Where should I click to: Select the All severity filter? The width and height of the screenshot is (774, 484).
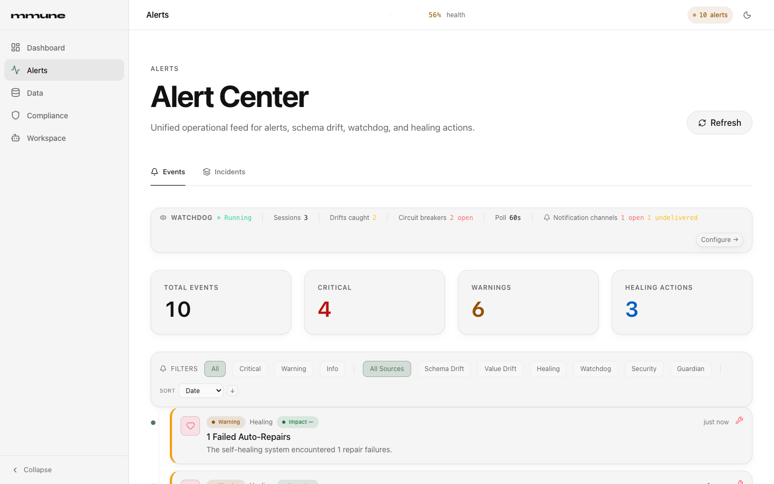click(215, 369)
